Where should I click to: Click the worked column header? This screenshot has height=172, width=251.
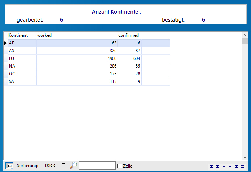pyautogui.click(x=44, y=35)
